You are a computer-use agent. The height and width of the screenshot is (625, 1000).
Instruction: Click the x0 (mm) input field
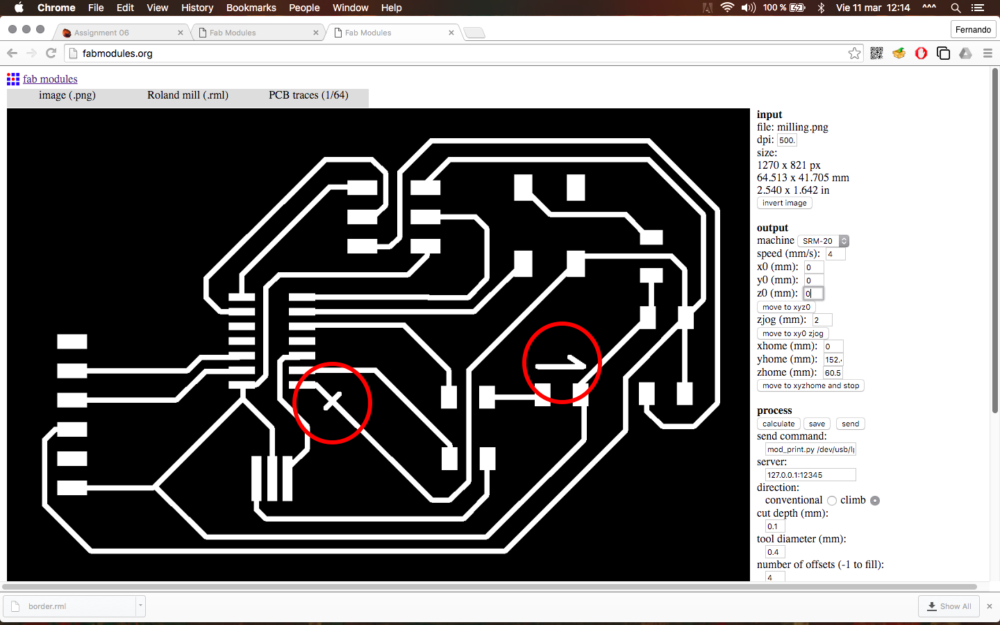click(814, 267)
